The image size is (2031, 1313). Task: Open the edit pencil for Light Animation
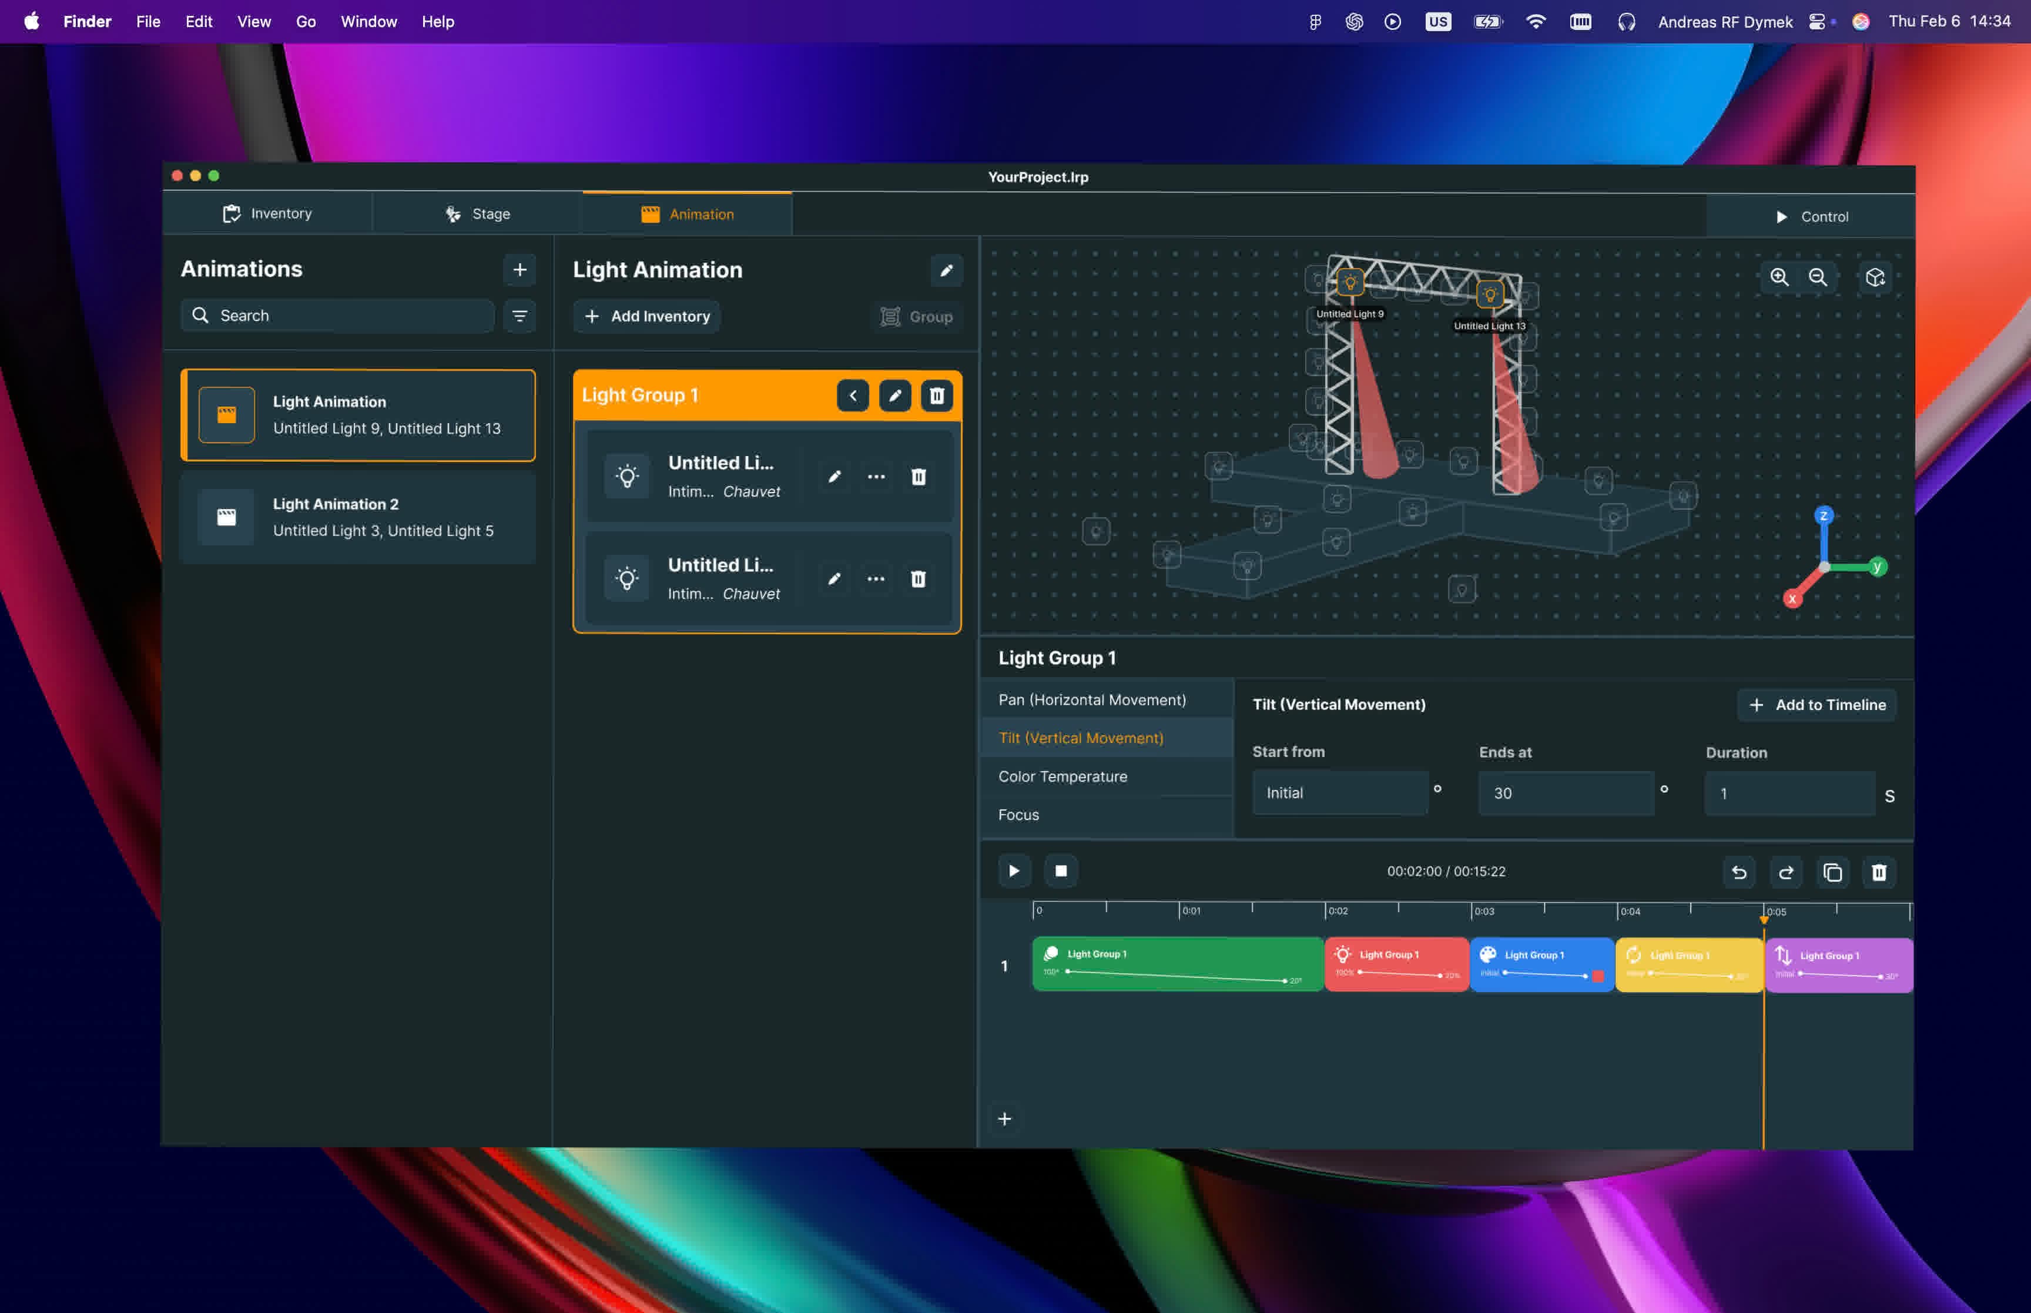tap(946, 269)
